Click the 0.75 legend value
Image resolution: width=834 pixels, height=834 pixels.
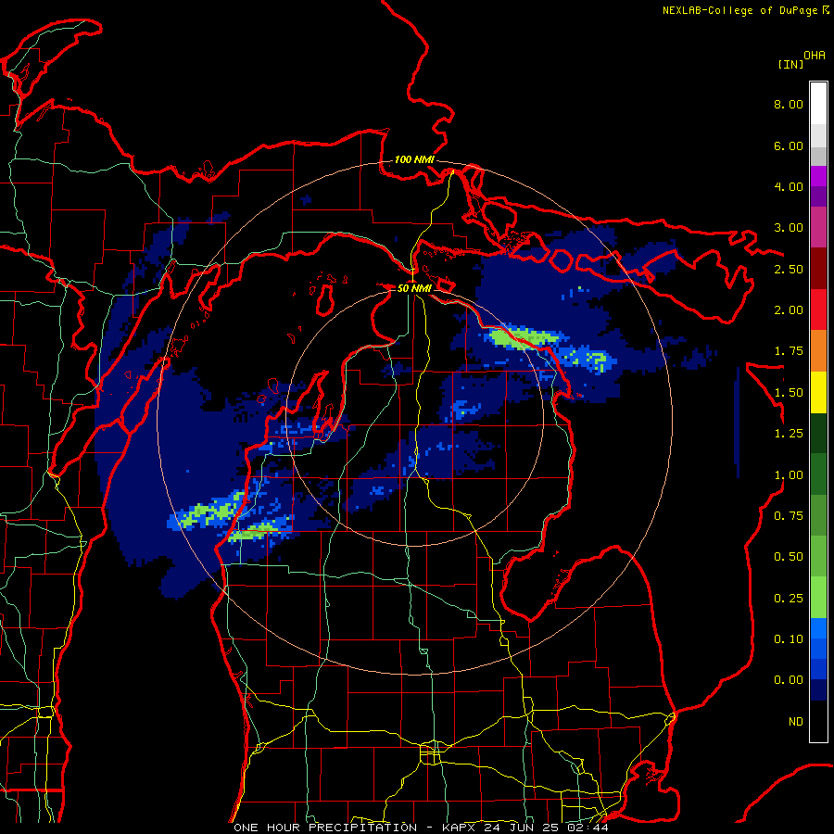point(789,516)
